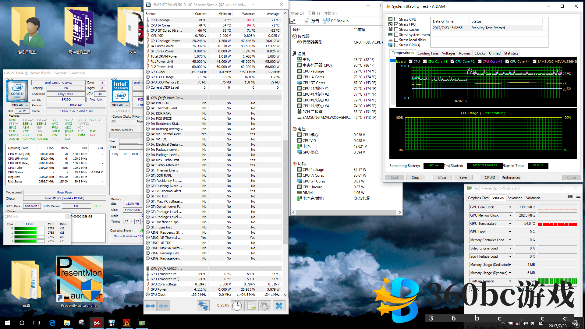
Task: Open HWiNFO sensor settings gear icon
Action: 265,306
